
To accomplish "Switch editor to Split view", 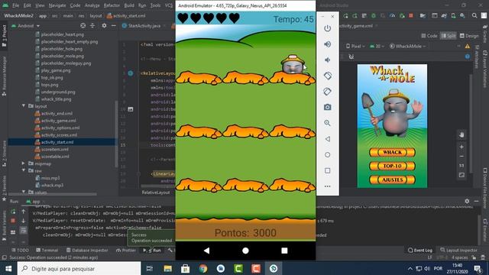I will 448,36.
